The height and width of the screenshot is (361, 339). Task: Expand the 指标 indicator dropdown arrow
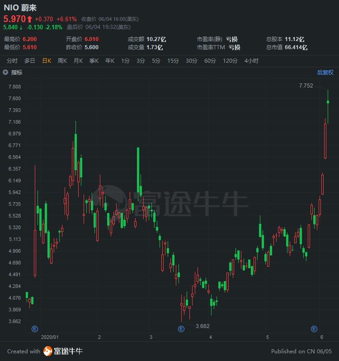point(5,73)
